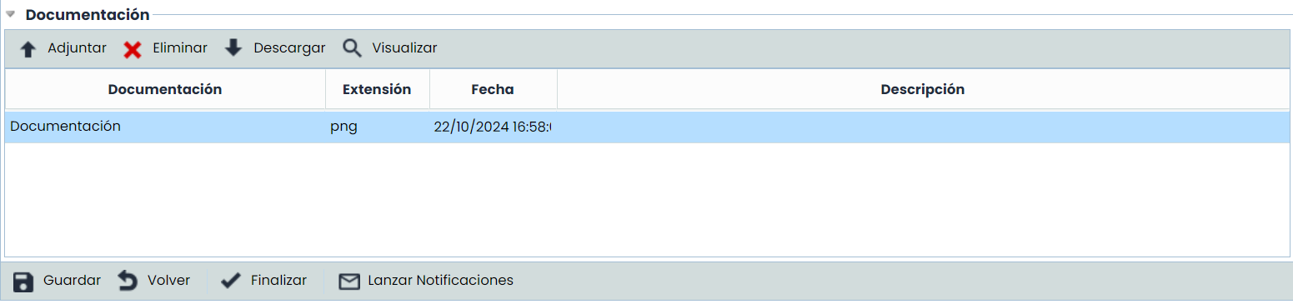This screenshot has height=304, width=1293.
Task: Select the png extension cell
Action: [x=377, y=127]
